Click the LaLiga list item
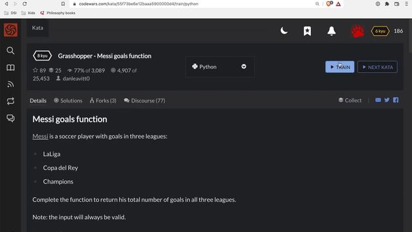Viewport: 412px width, 232px height. point(51,154)
